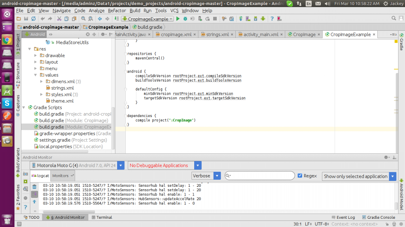
Task: Open Help with the question mark icon
Action: coord(272,19)
